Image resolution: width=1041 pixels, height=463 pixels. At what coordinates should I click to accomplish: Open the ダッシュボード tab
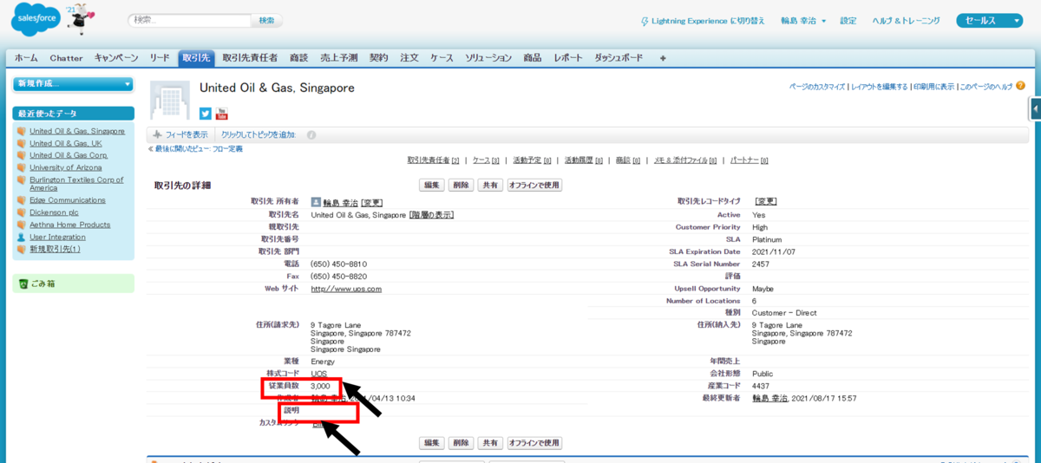(x=619, y=58)
